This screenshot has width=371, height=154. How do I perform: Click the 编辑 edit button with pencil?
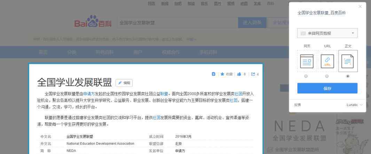click(x=124, y=83)
